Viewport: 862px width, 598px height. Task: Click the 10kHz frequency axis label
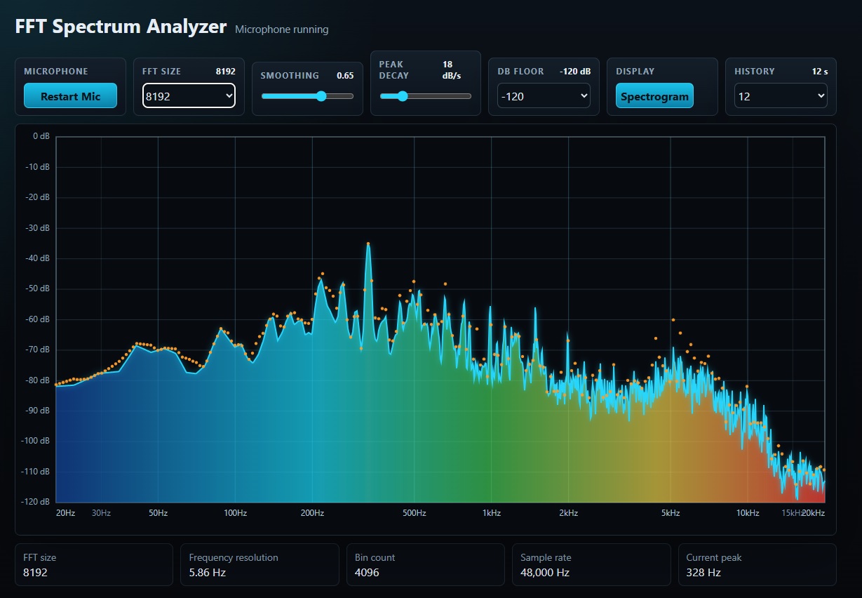[748, 513]
